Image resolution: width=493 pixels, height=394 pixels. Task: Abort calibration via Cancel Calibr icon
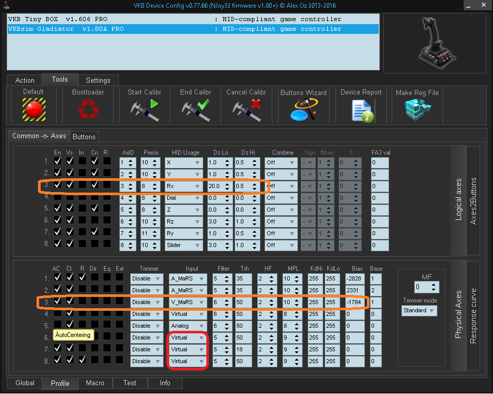[x=246, y=110]
